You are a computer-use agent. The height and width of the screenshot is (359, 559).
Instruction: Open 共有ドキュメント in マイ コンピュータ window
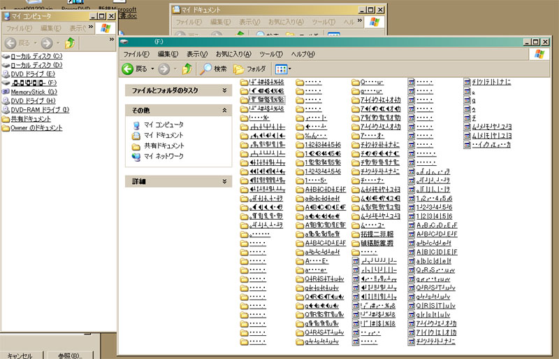click(31, 118)
